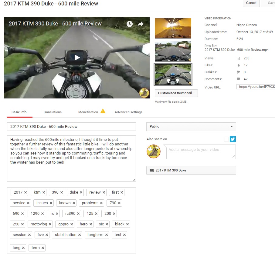
Task: Switch to the Monetisation tab
Action: [88, 112]
